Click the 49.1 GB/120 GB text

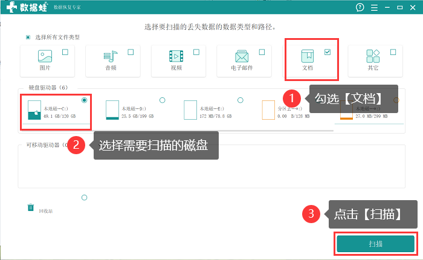(60, 116)
